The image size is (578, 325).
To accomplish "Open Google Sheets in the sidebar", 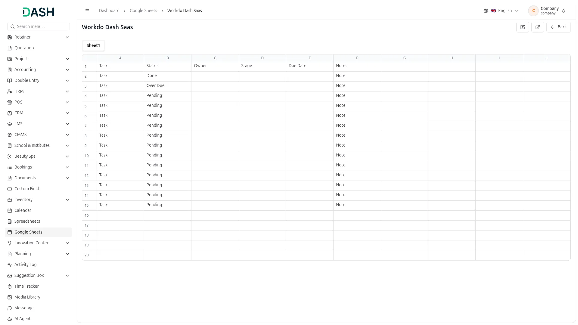I will point(39,232).
